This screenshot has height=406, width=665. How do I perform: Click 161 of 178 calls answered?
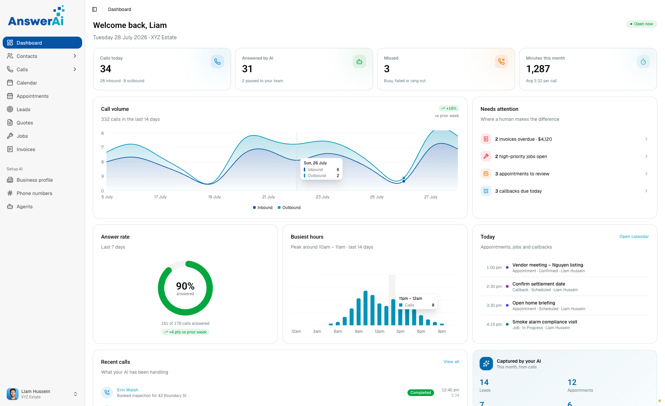pyautogui.click(x=185, y=323)
